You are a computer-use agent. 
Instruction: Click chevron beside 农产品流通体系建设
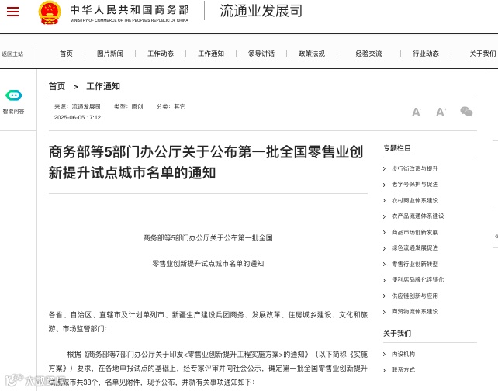click(x=384, y=216)
